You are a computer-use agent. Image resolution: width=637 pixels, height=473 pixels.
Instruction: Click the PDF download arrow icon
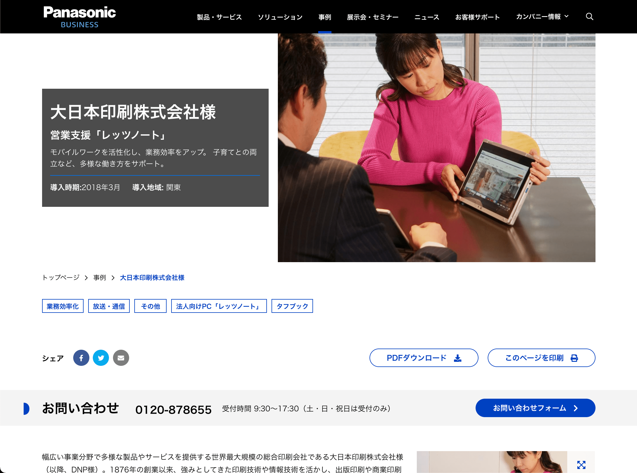point(458,358)
